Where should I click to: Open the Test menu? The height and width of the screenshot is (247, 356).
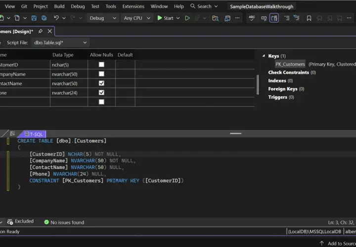[95, 6]
